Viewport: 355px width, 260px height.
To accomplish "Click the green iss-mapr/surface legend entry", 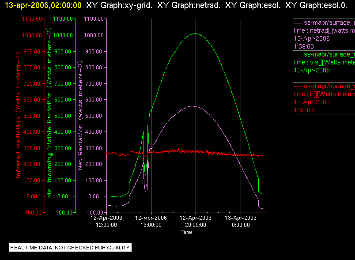I will coord(324,55).
